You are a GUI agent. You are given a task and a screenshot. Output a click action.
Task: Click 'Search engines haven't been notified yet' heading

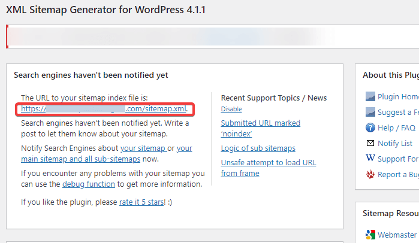(91, 75)
